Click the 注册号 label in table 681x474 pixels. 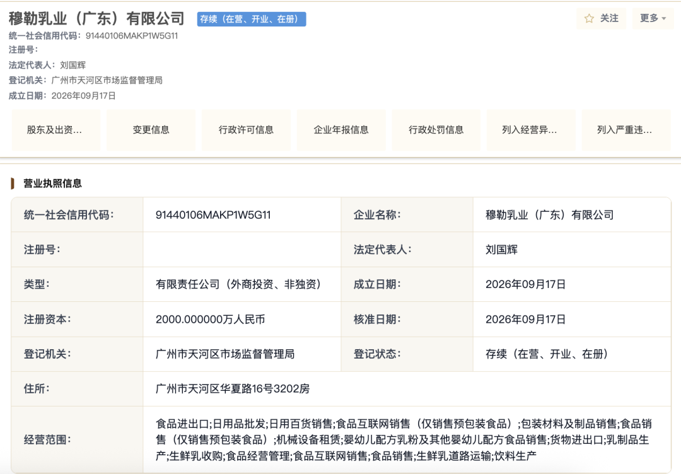(42, 250)
